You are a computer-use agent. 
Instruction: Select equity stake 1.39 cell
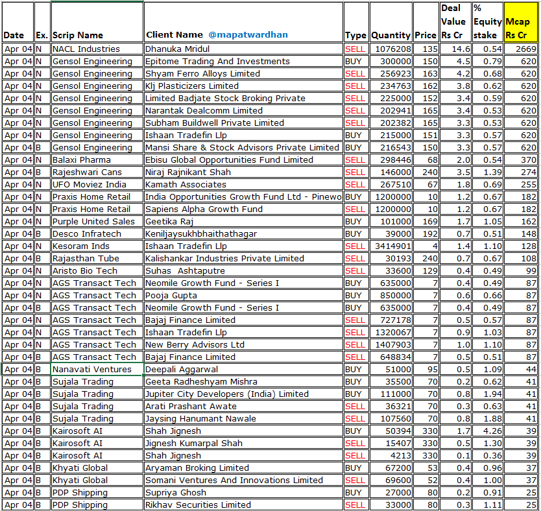point(488,172)
